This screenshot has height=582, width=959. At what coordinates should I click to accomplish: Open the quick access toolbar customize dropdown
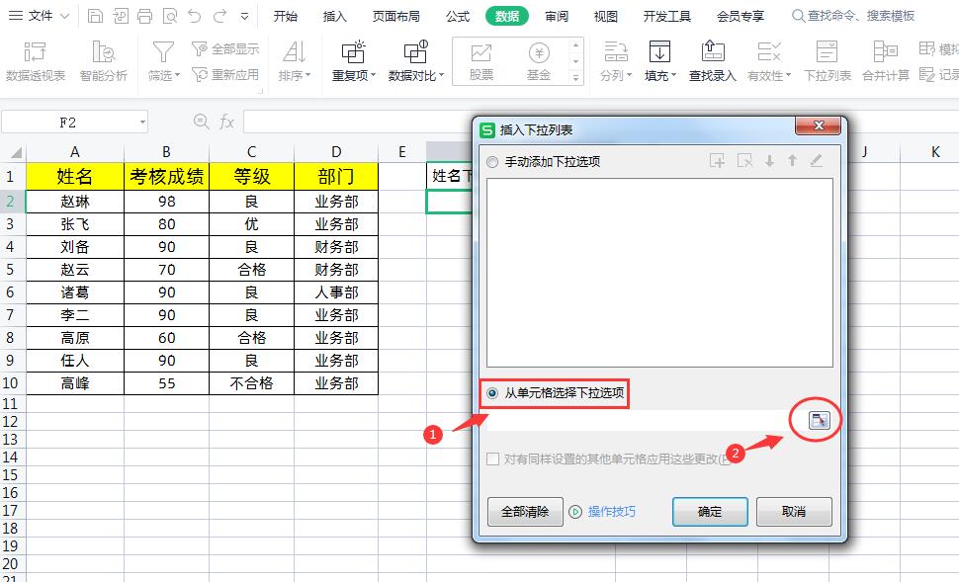click(244, 17)
